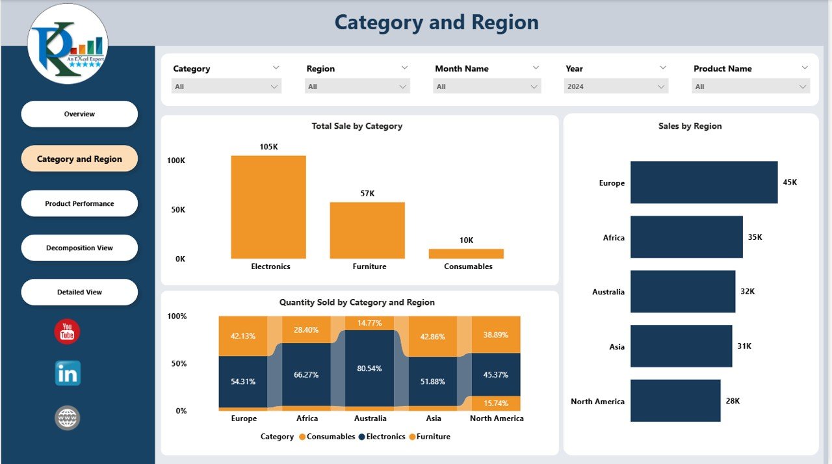Select the North America bar in Sales by Region

click(x=675, y=401)
